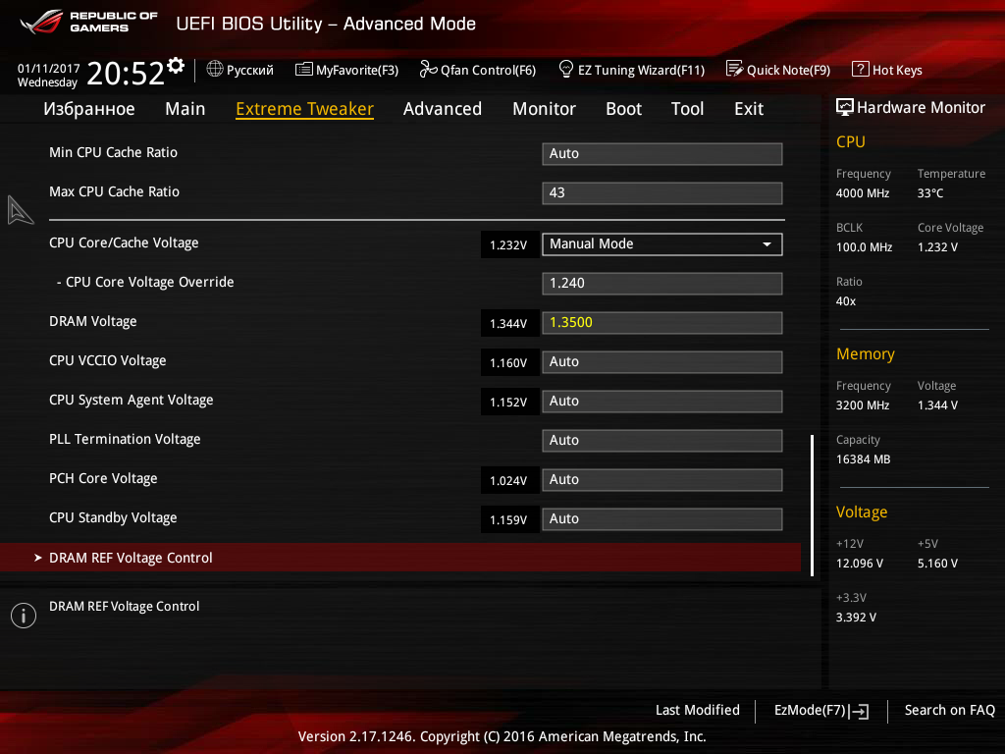
Task: Click the CPU VCCIO Voltage 1.160V reading
Action: tap(508, 363)
